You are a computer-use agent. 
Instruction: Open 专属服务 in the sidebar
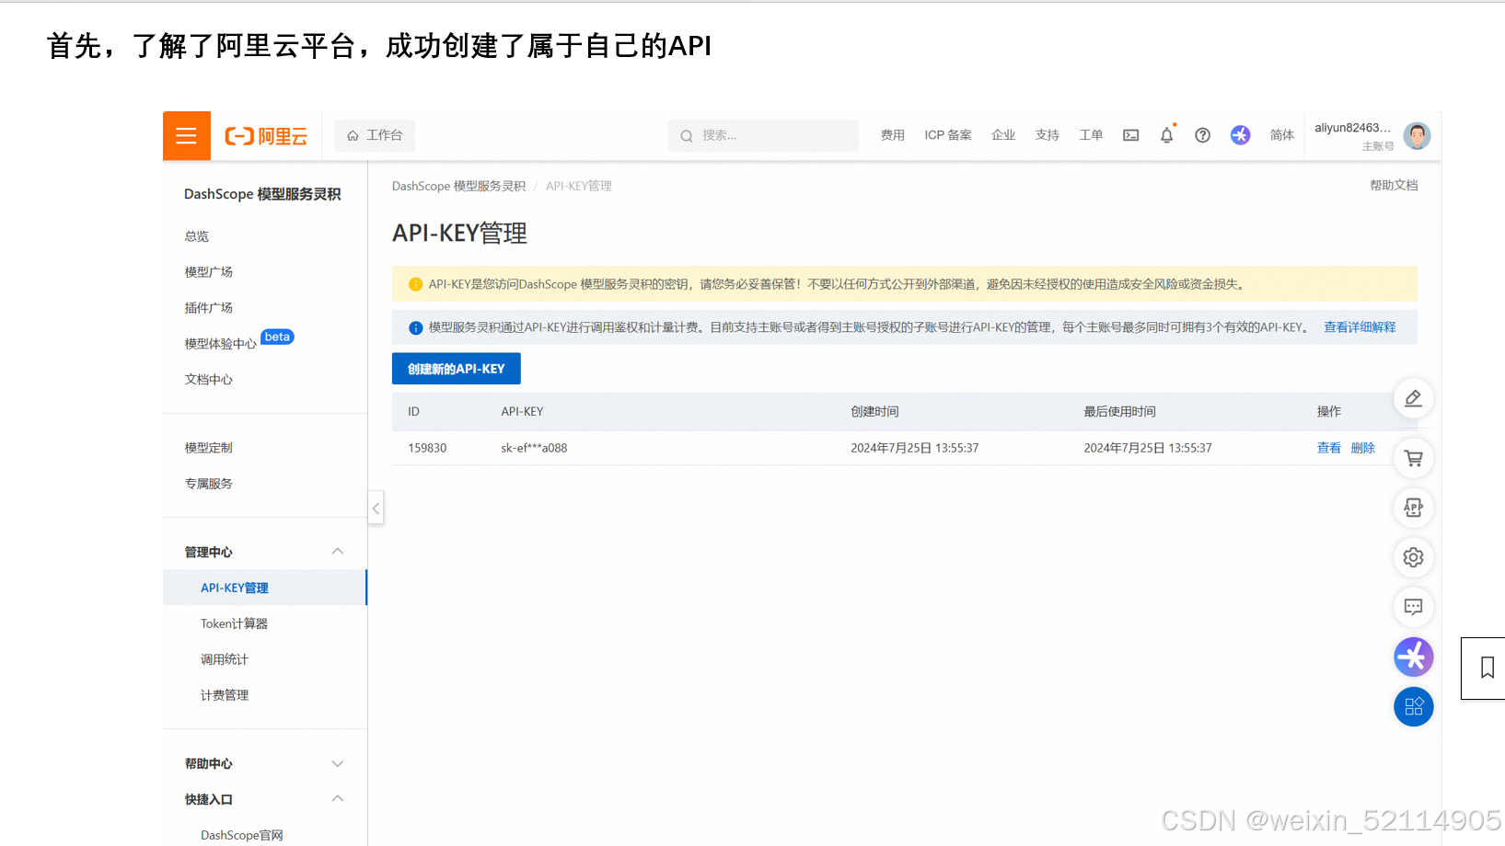tap(209, 484)
